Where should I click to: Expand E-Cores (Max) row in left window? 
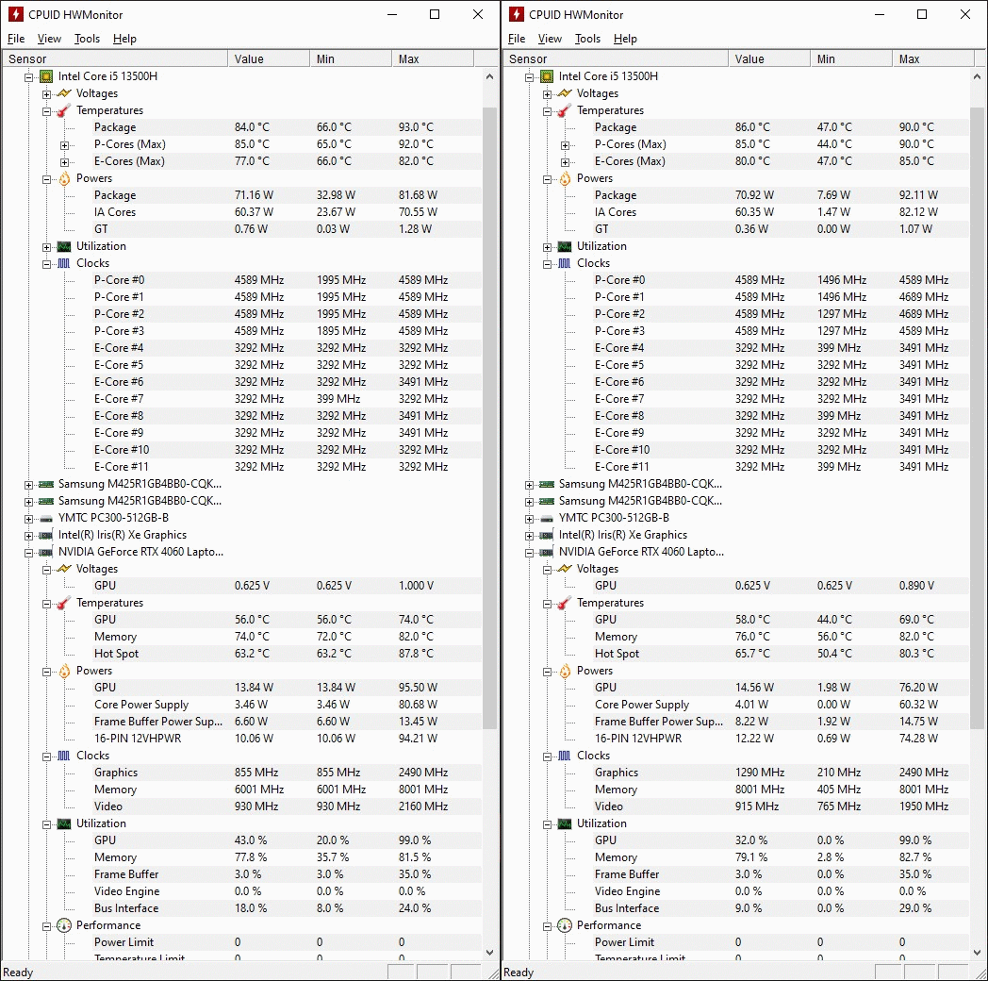click(64, 162)
